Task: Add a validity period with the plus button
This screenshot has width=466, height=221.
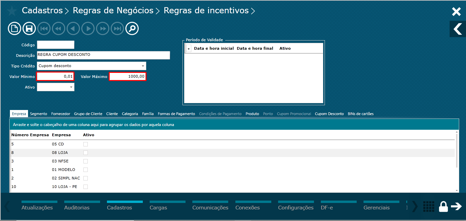Action: [x=189, y=49]
